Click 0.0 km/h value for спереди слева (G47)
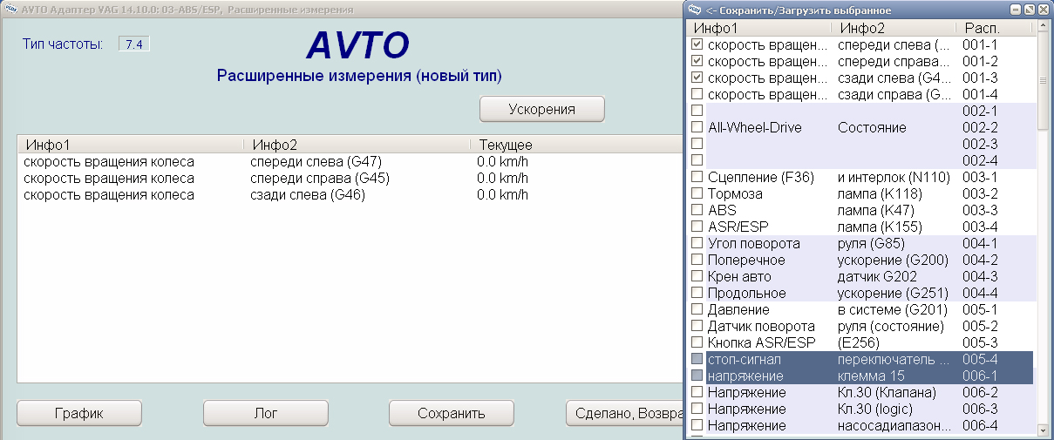1054x440 pixels. 503,161
